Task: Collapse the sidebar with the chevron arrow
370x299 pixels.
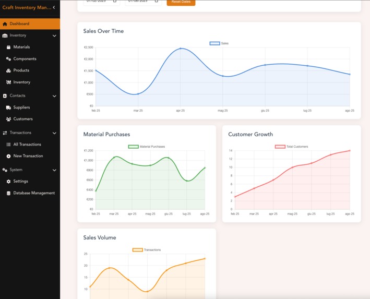Action: click(54, 7)
